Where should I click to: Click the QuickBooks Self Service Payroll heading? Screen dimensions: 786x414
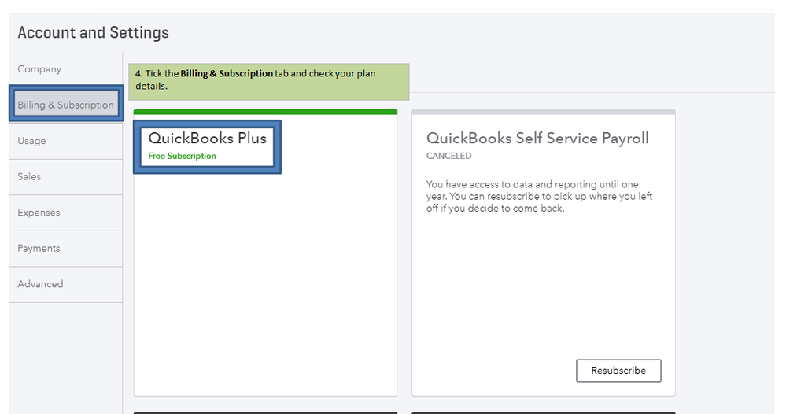click(x=537, y=139)
